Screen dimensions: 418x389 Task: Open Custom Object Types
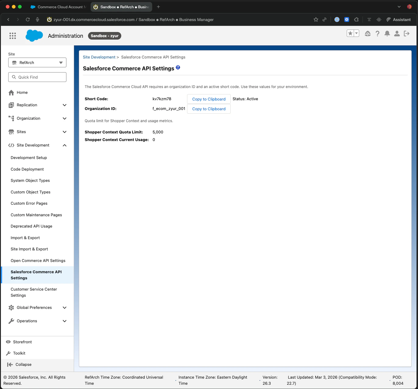pyautogui.click(x=30, y=192)
